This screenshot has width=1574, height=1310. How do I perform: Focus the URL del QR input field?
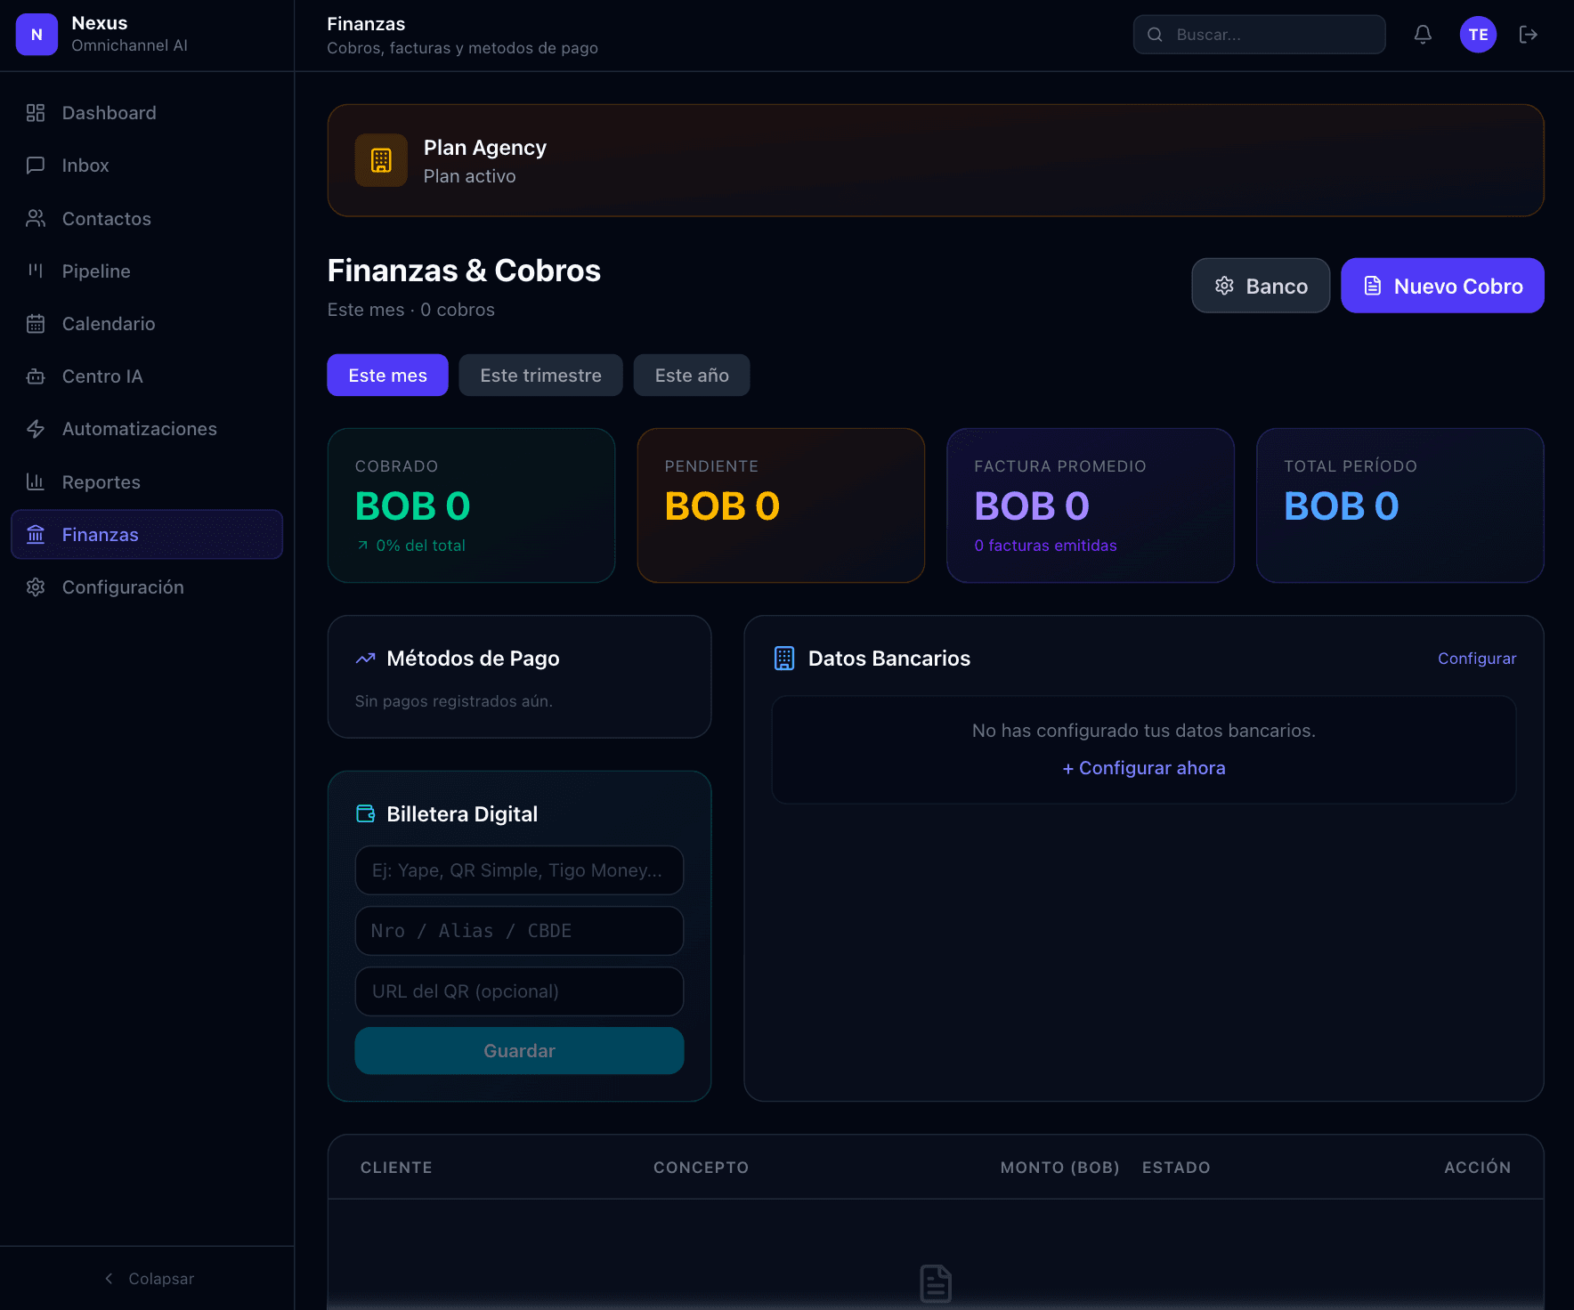pyautogui.click(x=519, y=991)
